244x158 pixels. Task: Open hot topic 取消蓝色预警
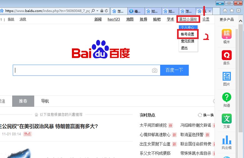pyautogui.click(x=192, y=135)
